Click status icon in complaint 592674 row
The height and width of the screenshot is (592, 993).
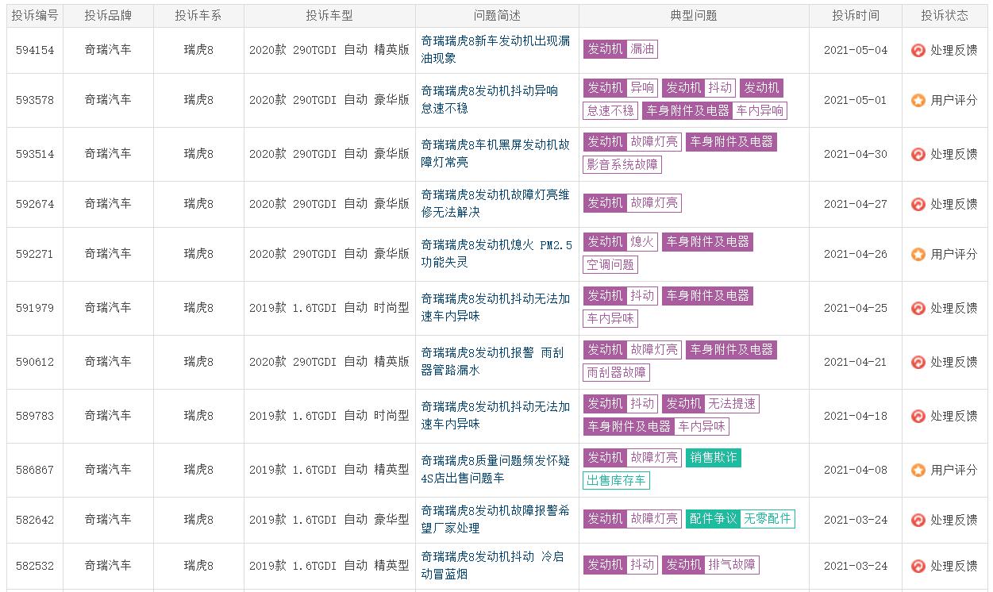click(x=918, y=204)
